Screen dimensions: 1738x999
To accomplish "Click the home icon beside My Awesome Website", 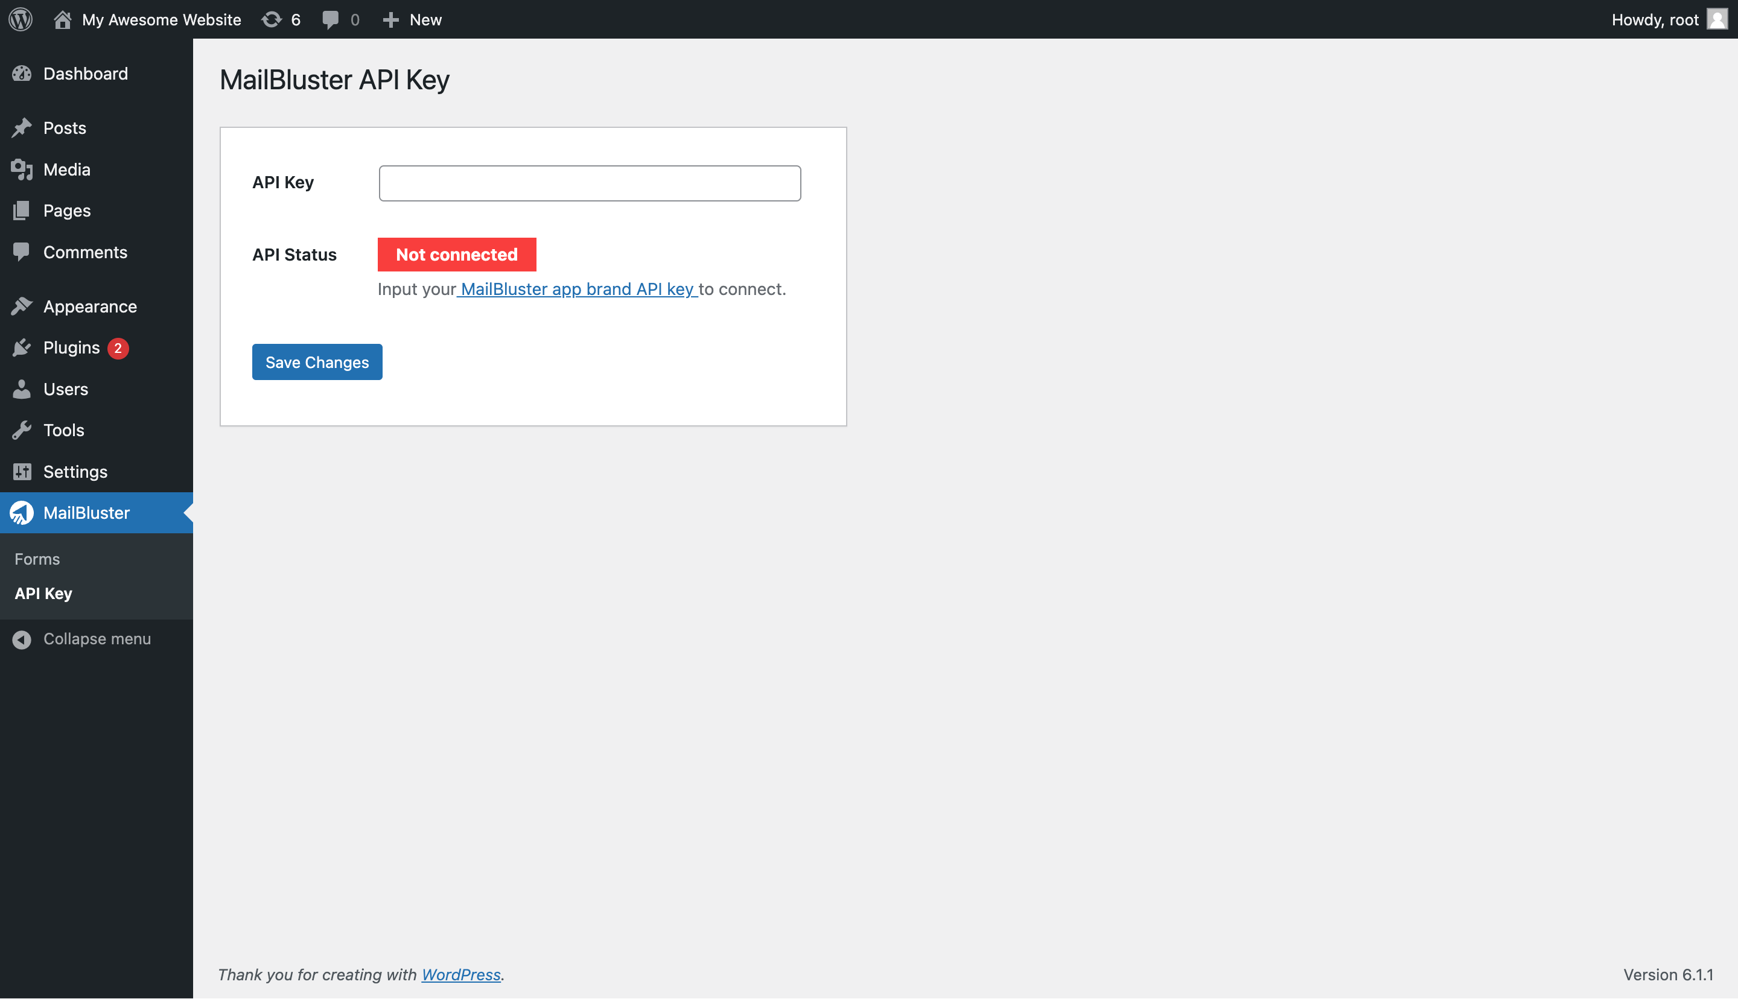I will click(x=62, y=19).
